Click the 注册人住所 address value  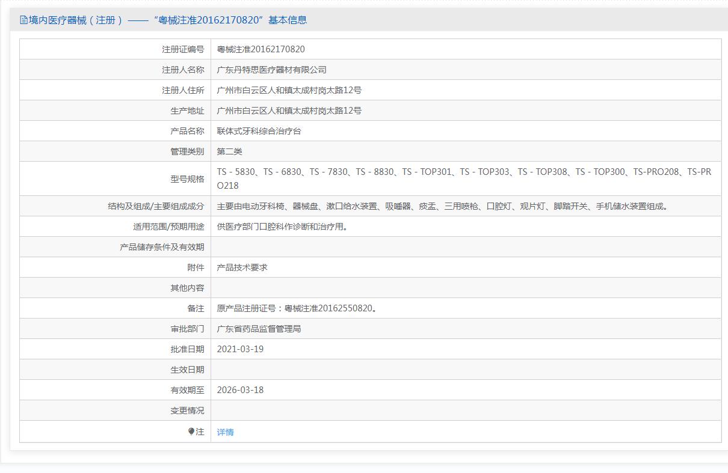[289, 90]
